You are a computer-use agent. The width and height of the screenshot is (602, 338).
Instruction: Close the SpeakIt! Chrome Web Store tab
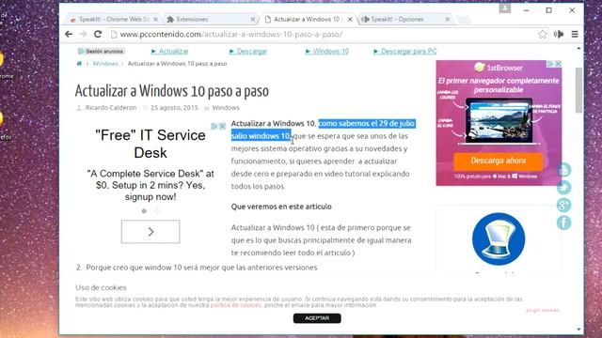(155, 19)
